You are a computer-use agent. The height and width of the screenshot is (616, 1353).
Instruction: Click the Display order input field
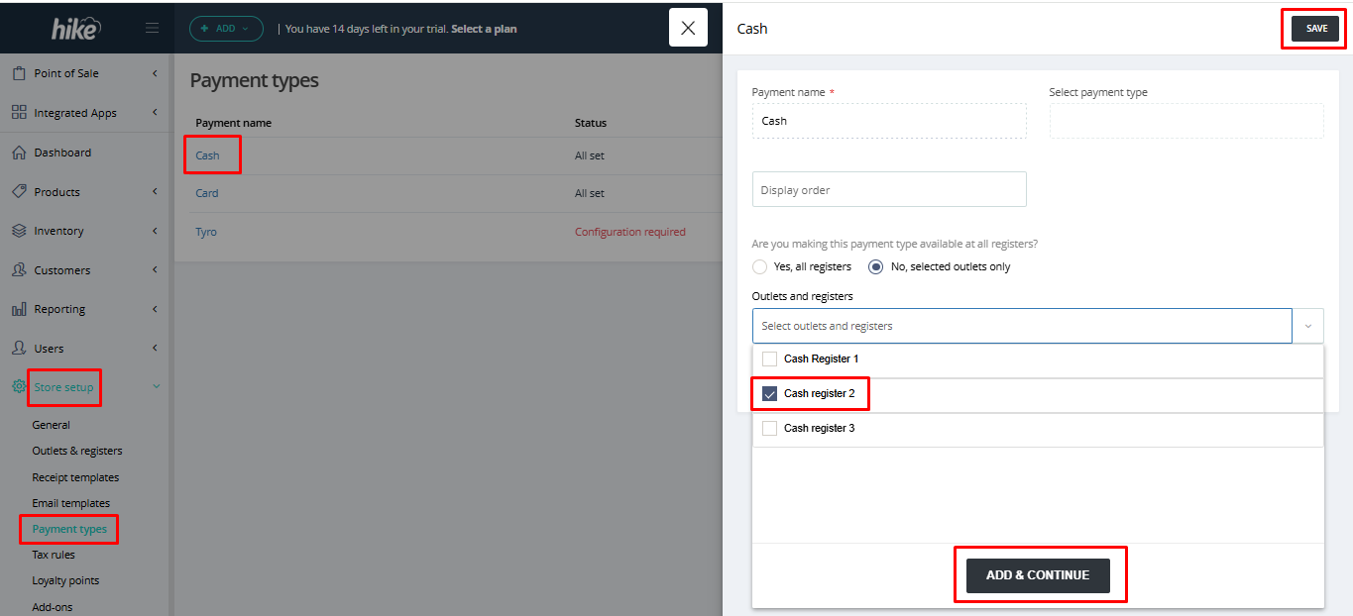(x=889, y=190)
